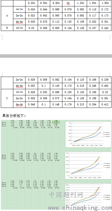
Task: Click the 中国期刊网 watermark text
Action: [66, 195]
